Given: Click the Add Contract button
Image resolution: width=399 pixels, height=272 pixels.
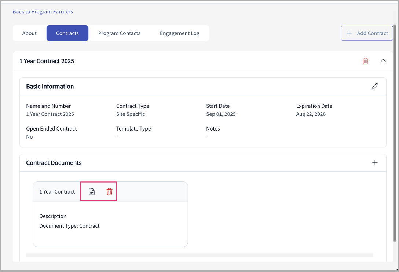Looking at the screenshot, I should point(367,33).
